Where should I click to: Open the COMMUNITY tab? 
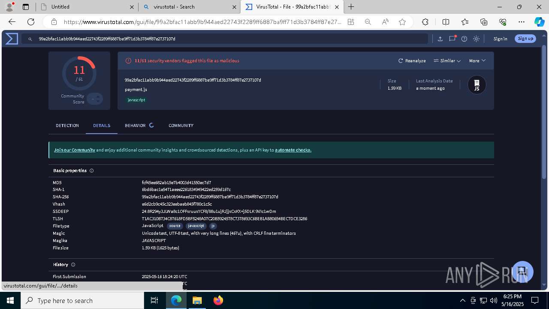[x=181, y=125]
